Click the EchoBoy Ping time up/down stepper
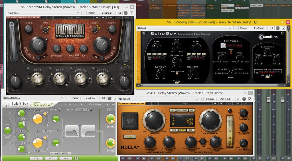 149,59
